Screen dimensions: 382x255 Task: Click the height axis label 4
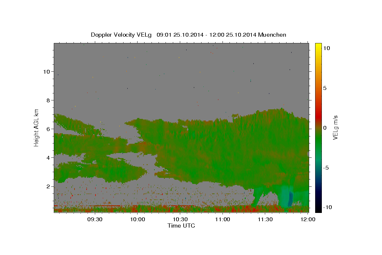coord(48,157)
